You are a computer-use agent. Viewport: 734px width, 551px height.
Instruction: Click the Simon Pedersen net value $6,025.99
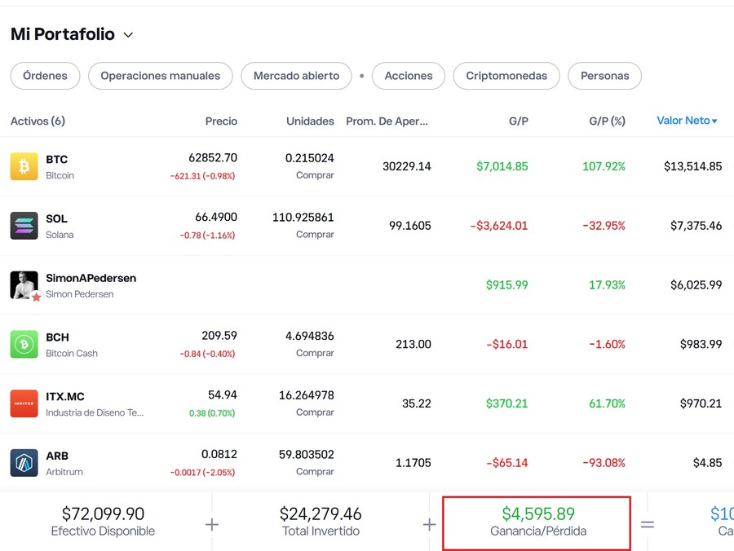click(x=696, y=284)
